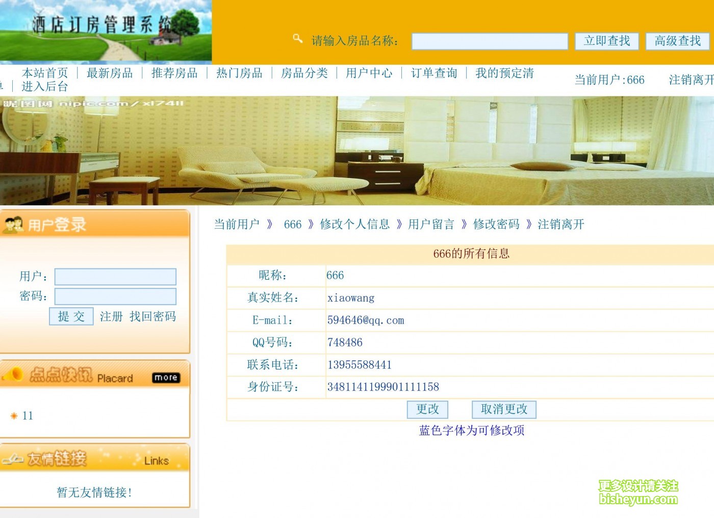Screen dimensions: 714x518
Task: Open 本站首页 from the navigation bar
Action: click(x=45, y=73)
